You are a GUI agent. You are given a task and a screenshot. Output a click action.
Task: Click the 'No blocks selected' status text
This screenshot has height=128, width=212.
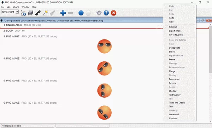[11, 126]
